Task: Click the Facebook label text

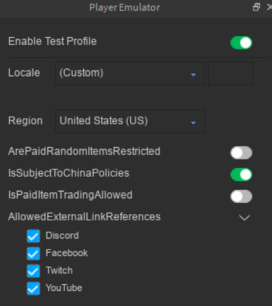Action: [67, 253]
